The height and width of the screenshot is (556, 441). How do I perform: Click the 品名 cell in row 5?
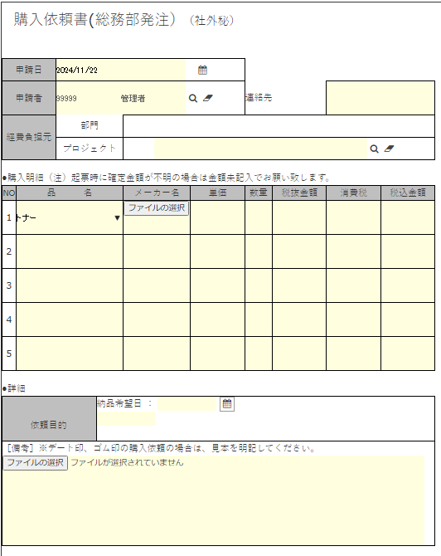click(70, 354)
